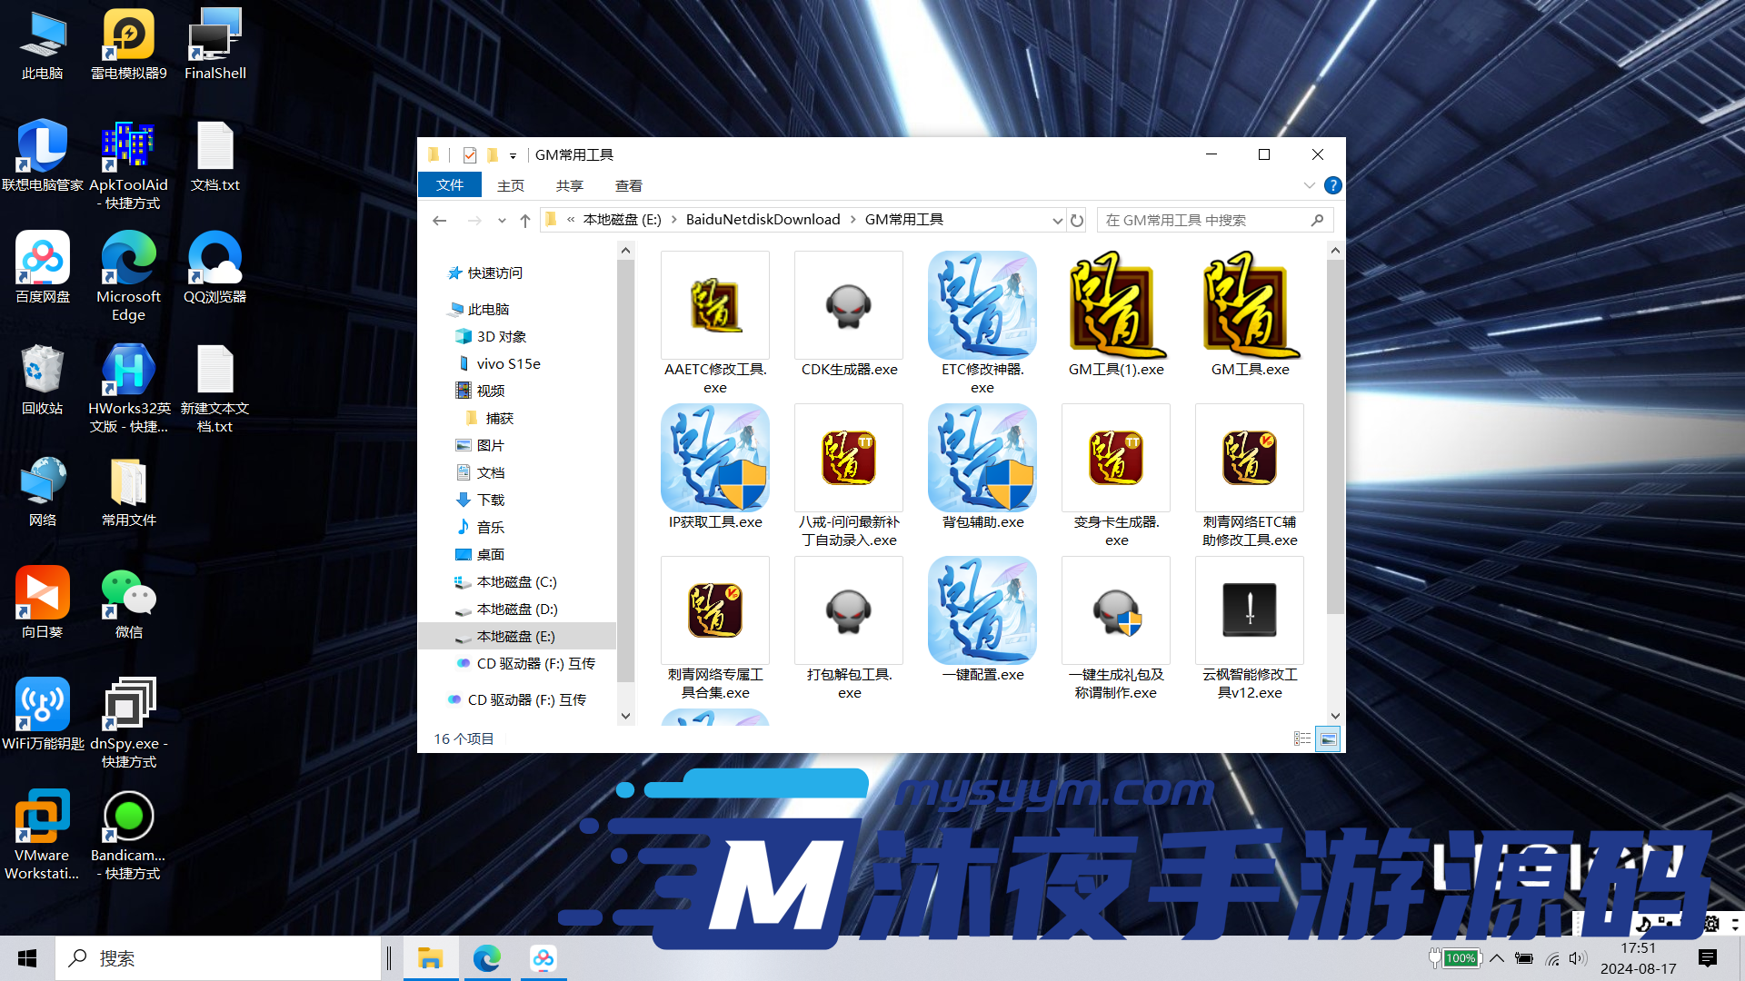The image size is (1745, 981).
Task: Select the GM工具.exe file icon
Action: pos(1250,307)
